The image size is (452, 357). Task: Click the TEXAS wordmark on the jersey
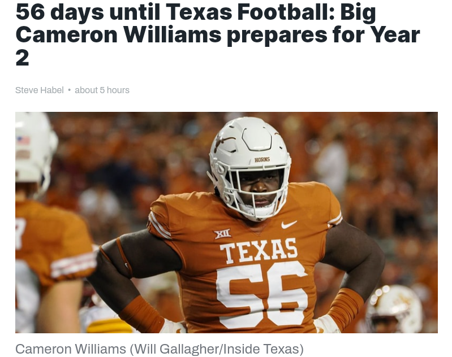259,251
